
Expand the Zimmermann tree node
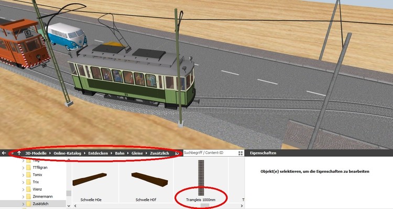[x=23, y=197]
